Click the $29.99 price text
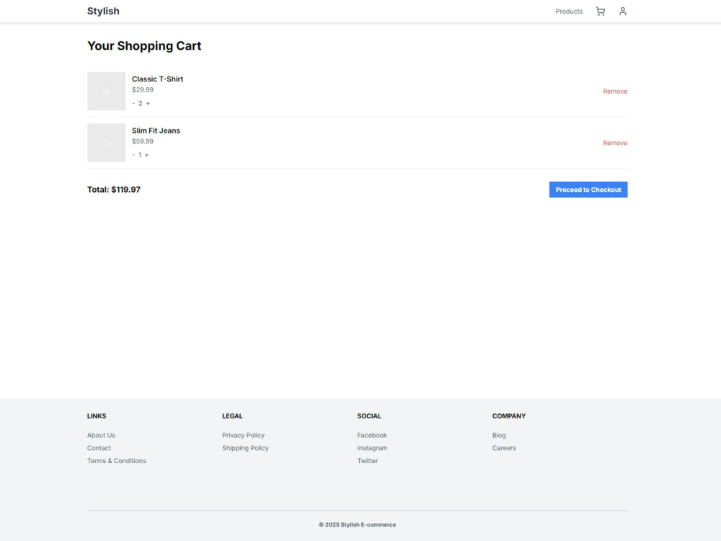721x541 pixels. [x=143, y=90]
